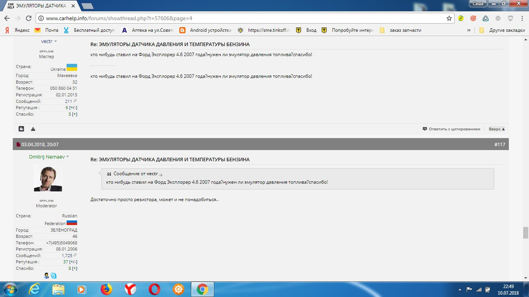Open the media player taskbar icon
The height and width of the screenshot is (297, 529).
click(82, 290)
